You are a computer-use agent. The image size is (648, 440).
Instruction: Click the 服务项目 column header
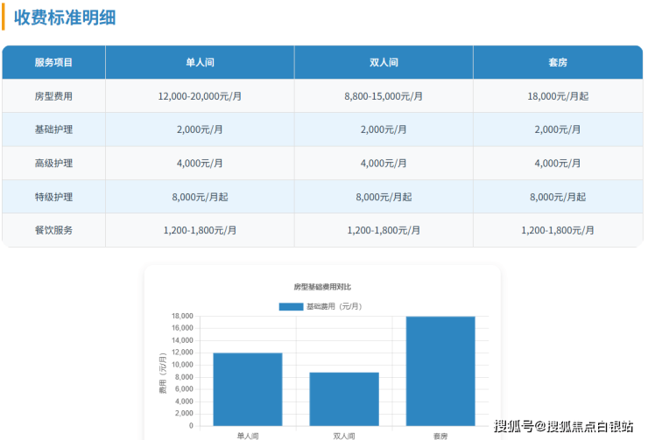click(x=53, y=62)
